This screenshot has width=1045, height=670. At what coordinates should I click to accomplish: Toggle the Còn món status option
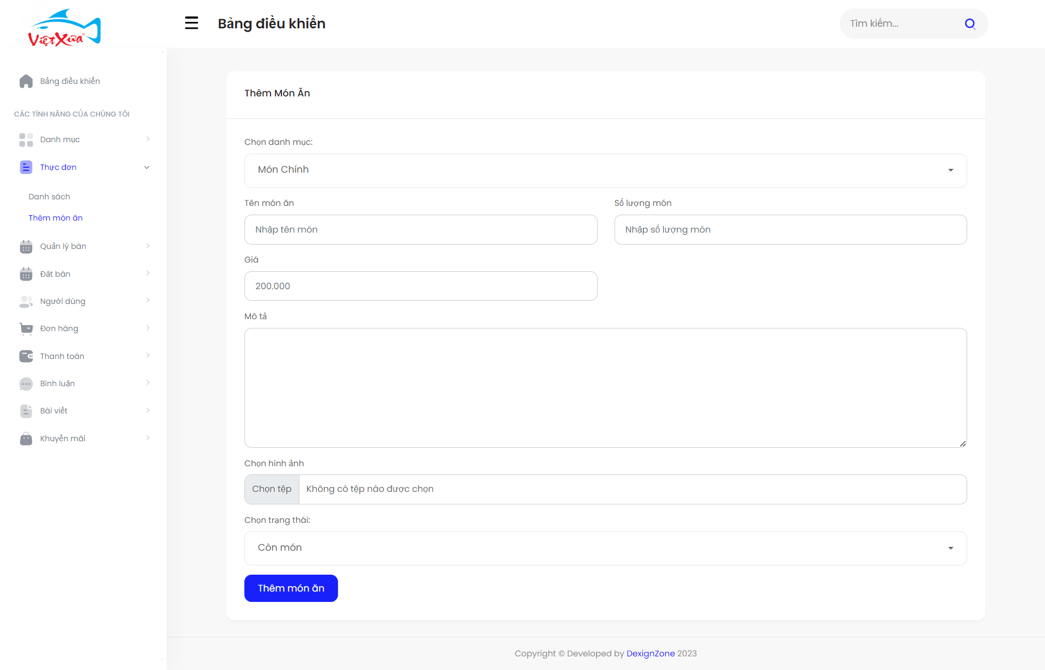coord(605,547)
